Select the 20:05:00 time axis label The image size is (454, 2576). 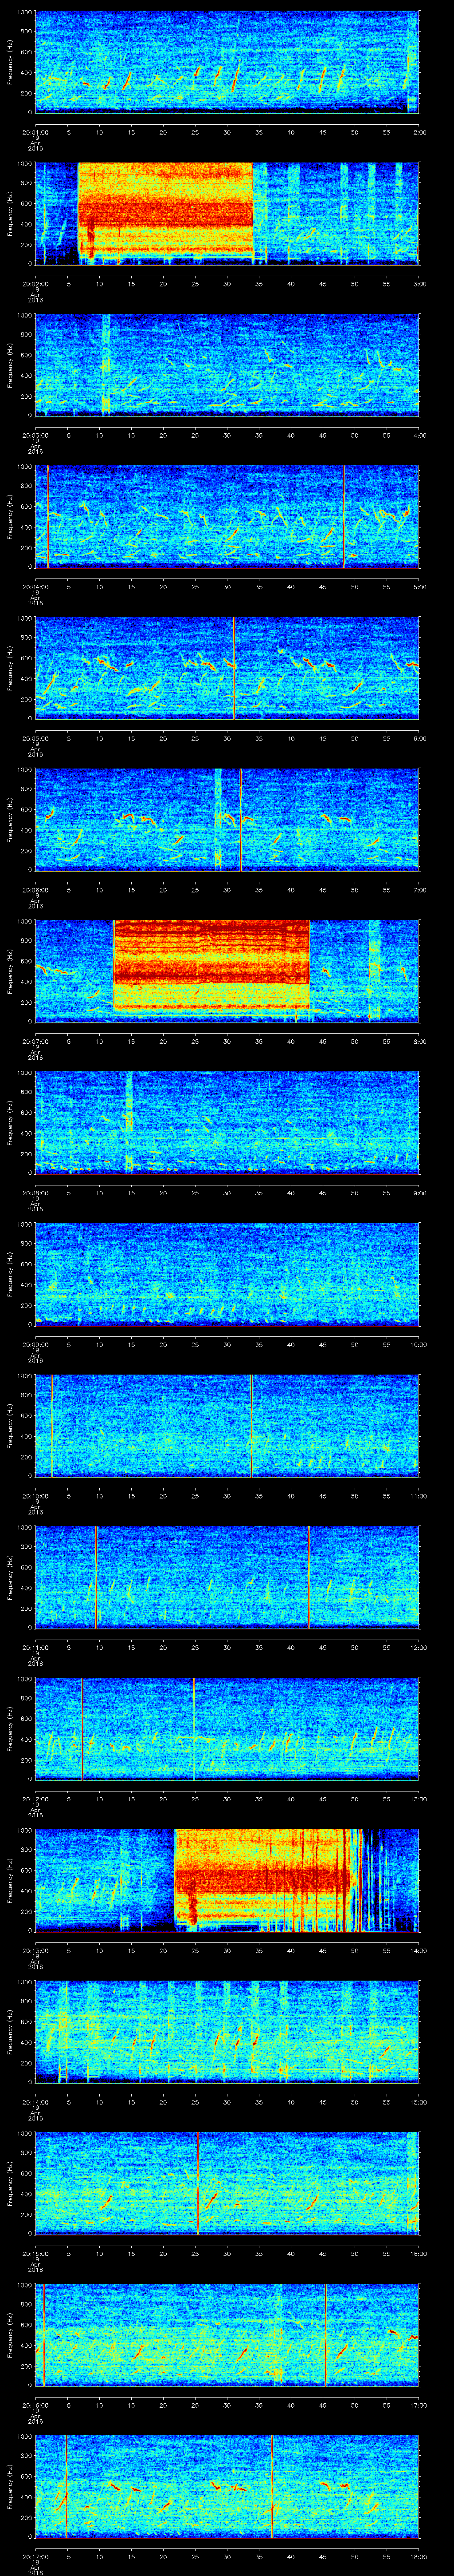coord(35,738)
